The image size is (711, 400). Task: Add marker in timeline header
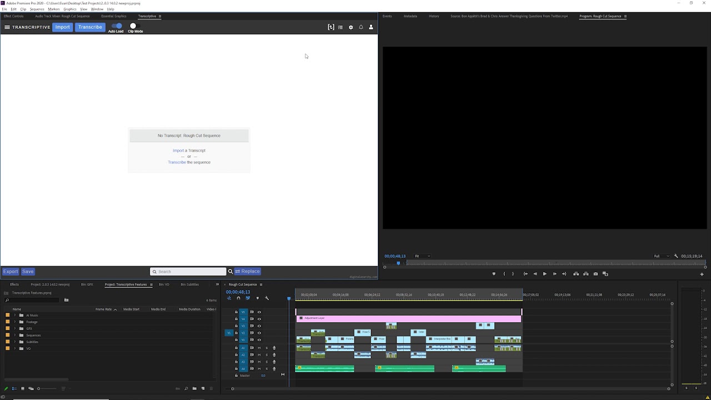click(x=257, y=298)
